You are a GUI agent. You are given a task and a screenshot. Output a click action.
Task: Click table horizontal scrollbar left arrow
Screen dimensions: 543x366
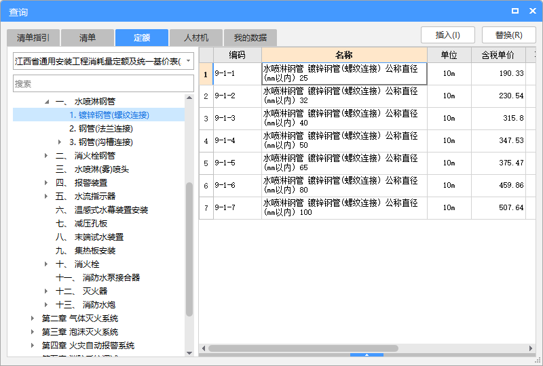point(204,348)
